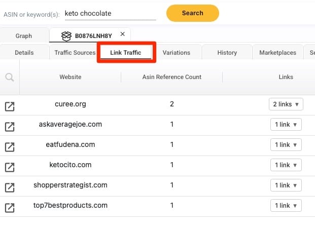315x229 pixels.
Task: Click the ASIN or keyword input field
Action: pyautogui.click(x=110, y=13)
